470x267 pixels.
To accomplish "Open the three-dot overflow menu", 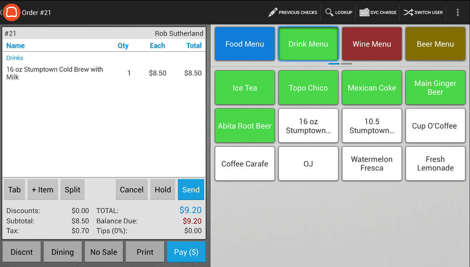I will [458, 12].
